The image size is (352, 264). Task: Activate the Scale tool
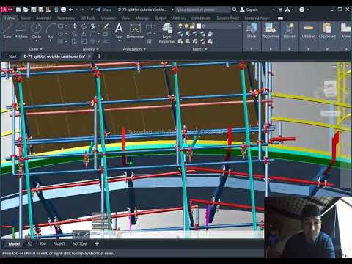pos(84,42)
